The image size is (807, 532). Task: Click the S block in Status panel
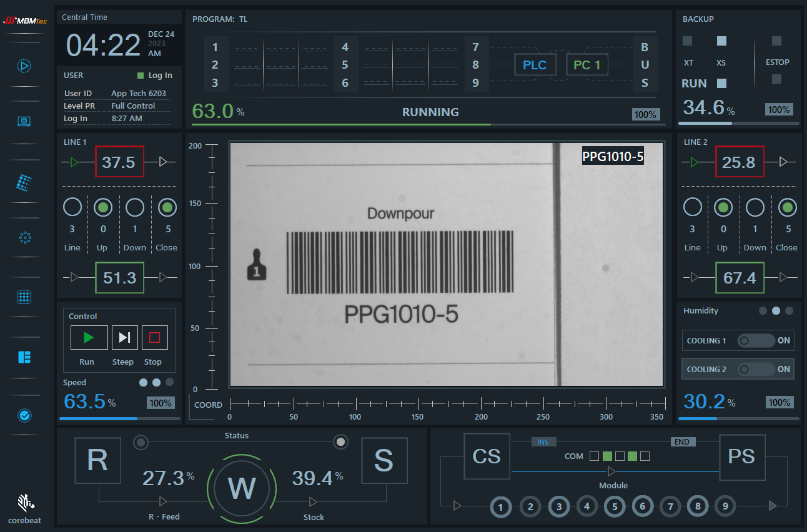tap(384, 460)
